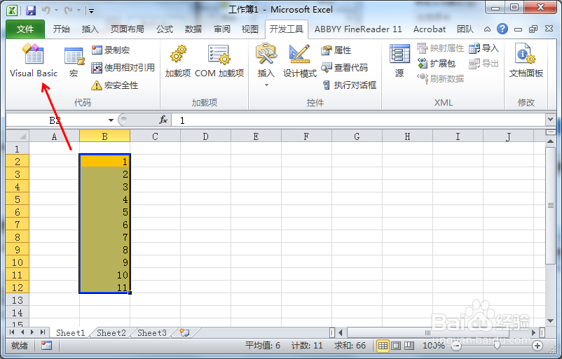562x359 pixels.
Task: Switch to Page Layout view in status bar
Action: [396, 346]
